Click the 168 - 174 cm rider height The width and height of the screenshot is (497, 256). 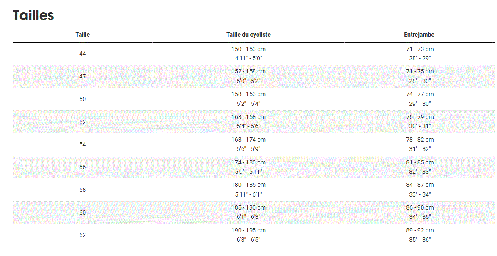pos(248,140)
